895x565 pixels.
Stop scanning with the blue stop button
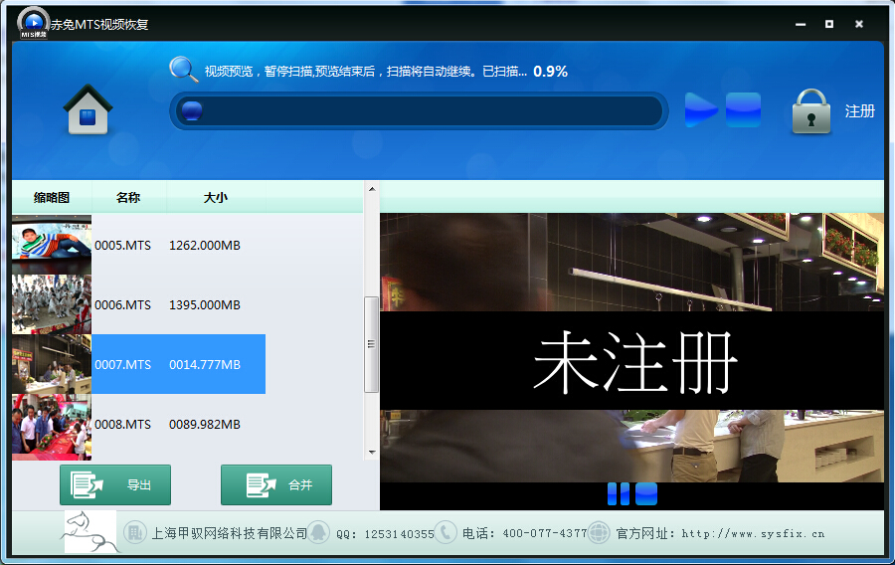coord(743,109)
